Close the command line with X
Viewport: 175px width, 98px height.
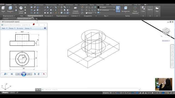[37, 90]
